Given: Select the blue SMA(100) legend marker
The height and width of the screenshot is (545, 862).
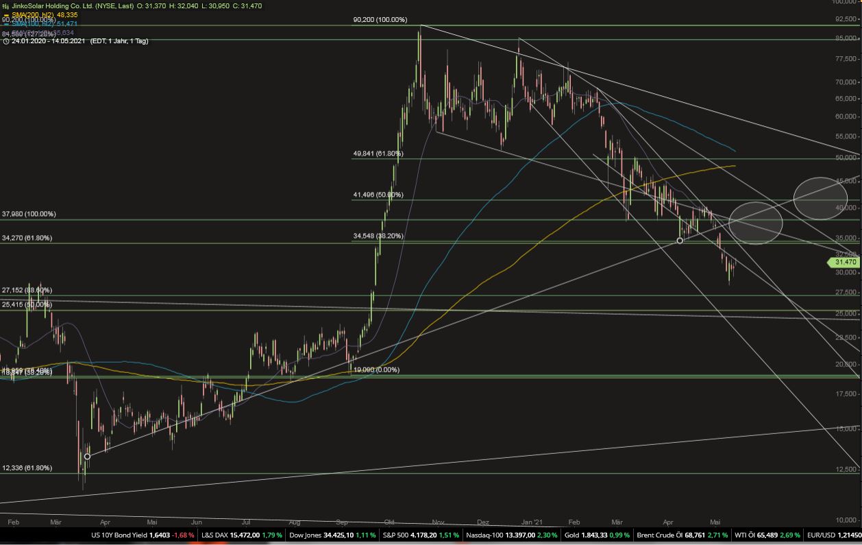Looking at the screenshot, I should coord(6,23).
